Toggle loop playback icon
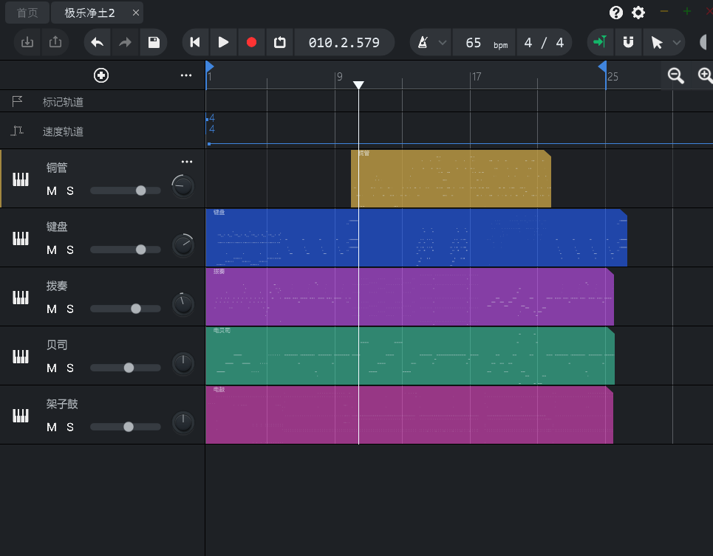Screen dimensions: 713x556 279,42
